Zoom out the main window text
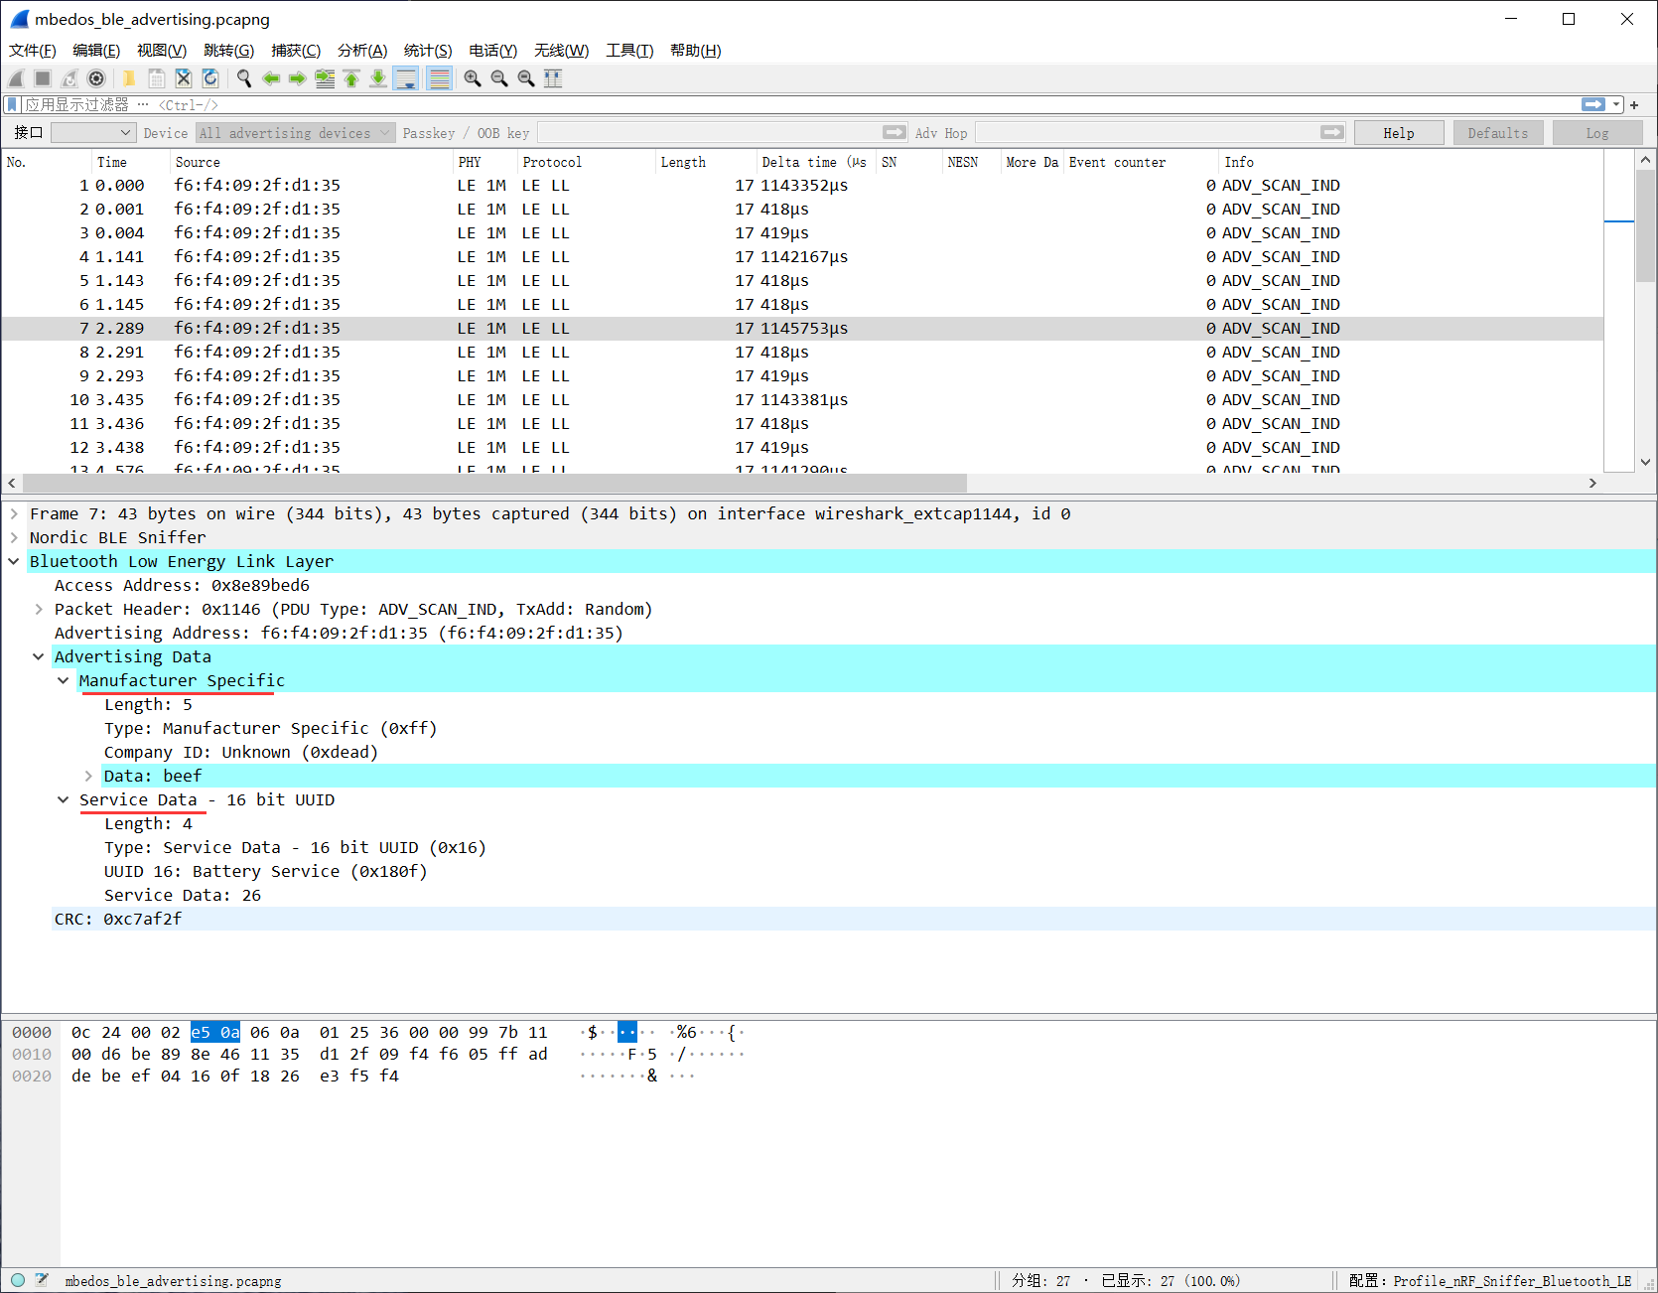Screen dimensions: 1658x1293 pyautogui.click(x=499, y=78)
